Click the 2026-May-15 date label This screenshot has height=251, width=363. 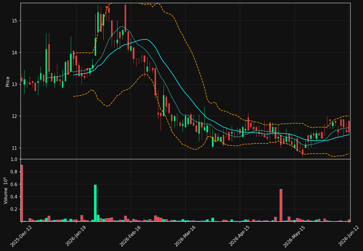pos(294,236)
